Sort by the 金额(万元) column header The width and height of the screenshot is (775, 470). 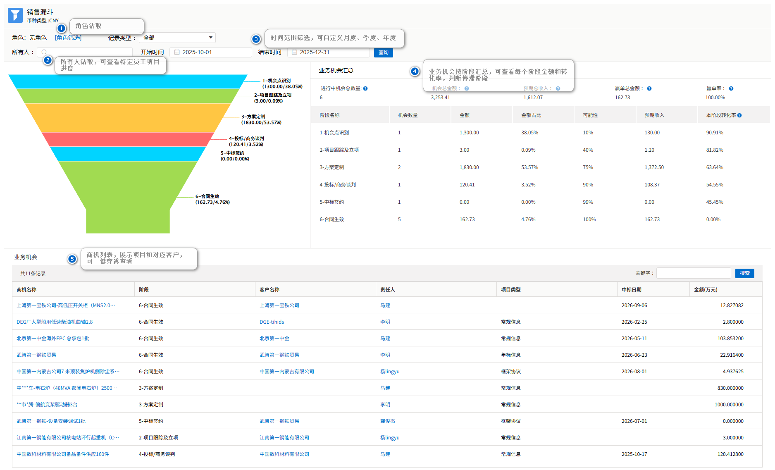point(705,290)
